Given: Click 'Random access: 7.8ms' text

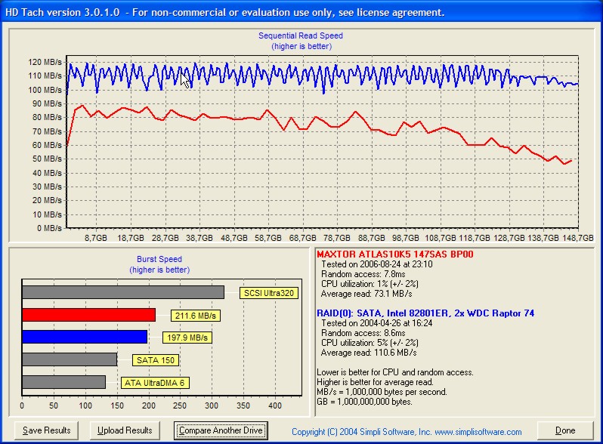Looking at the screenshot, I should click(x=363, y=274).
